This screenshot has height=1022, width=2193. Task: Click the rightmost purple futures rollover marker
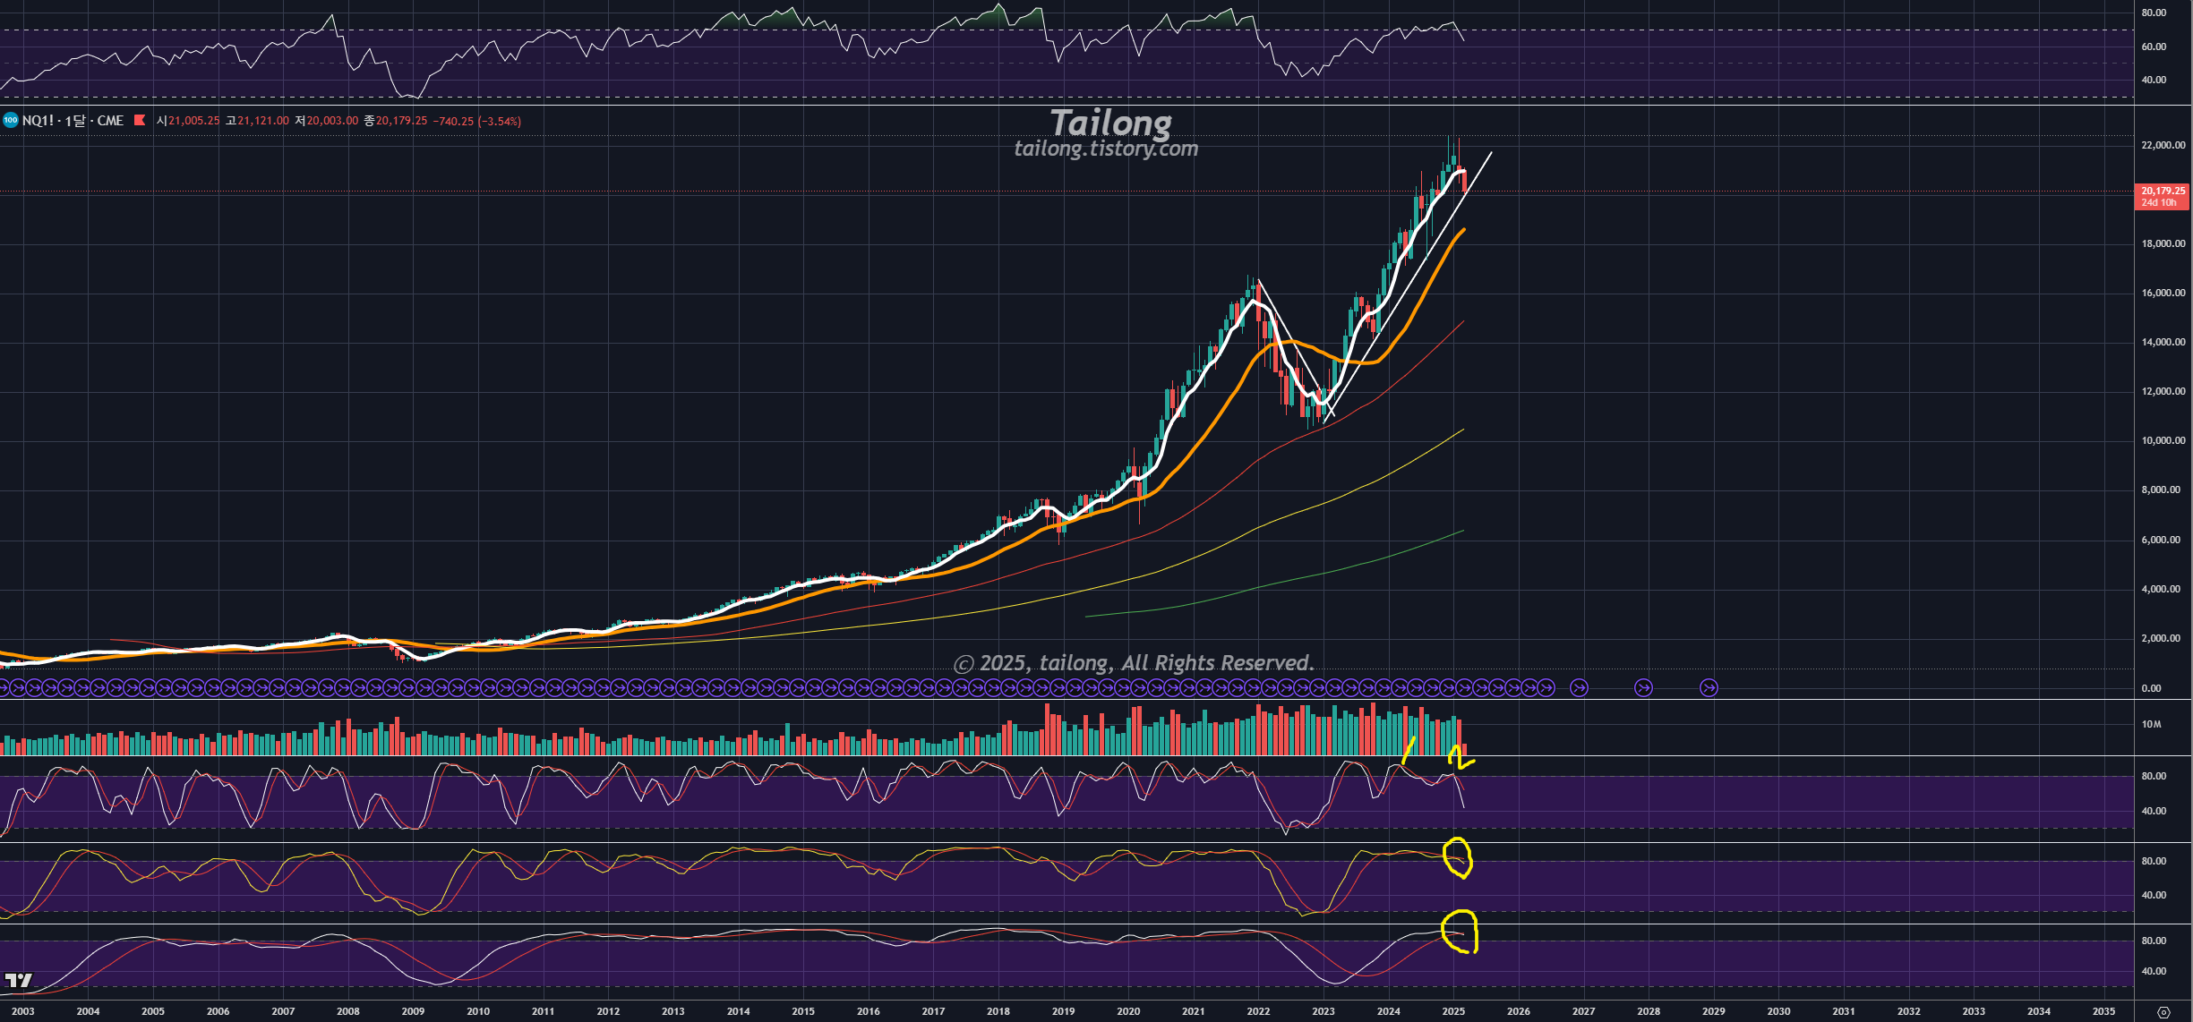point(1709,688)
